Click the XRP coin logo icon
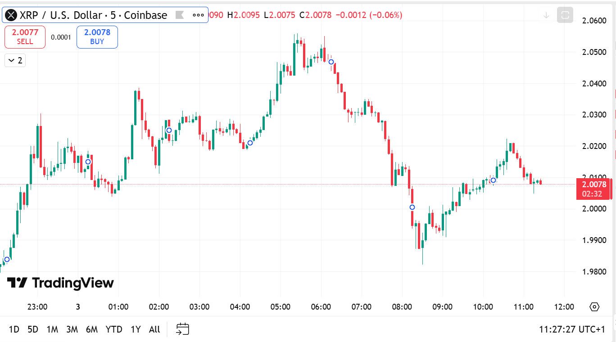Image resolution: width=616 pixels, height=342 pixels. click(11, 15)
